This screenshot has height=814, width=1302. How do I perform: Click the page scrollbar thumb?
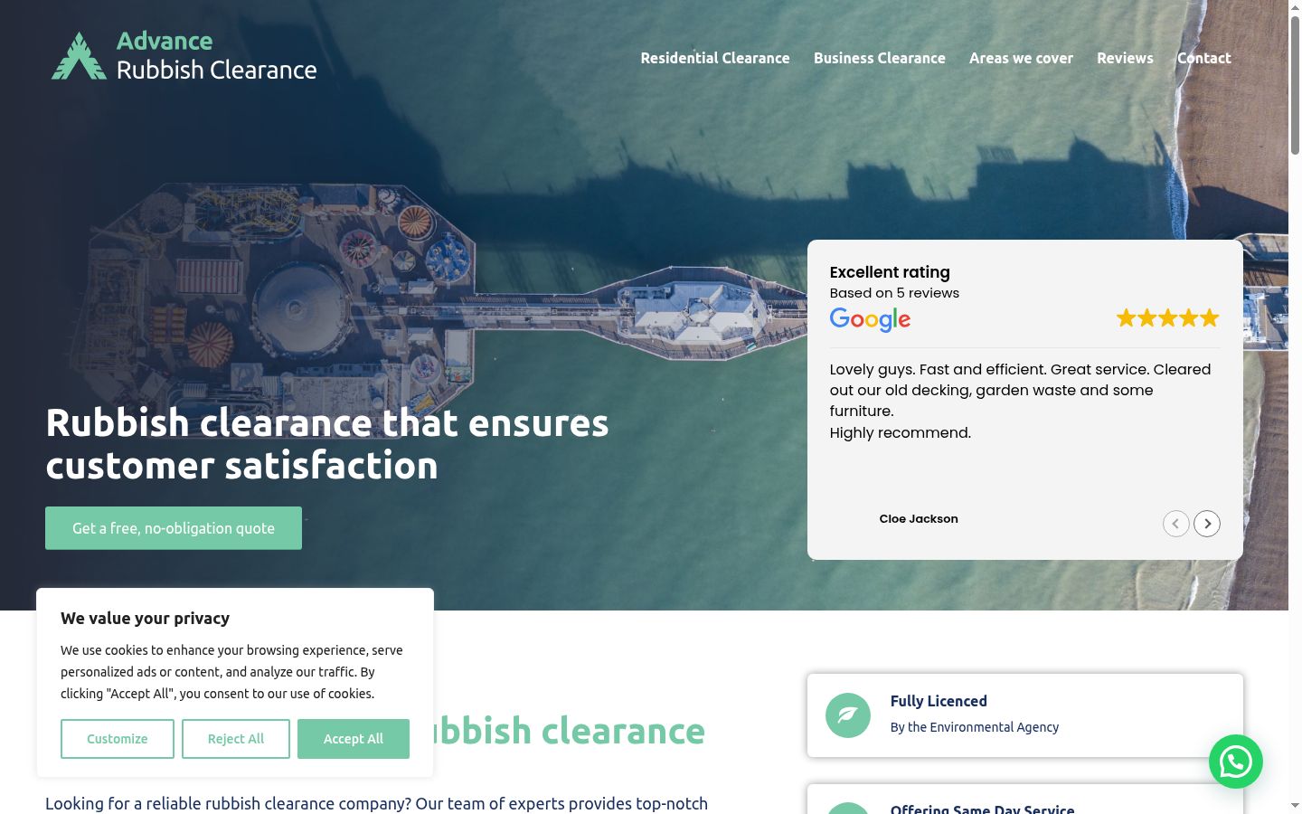click(1295, 84)
